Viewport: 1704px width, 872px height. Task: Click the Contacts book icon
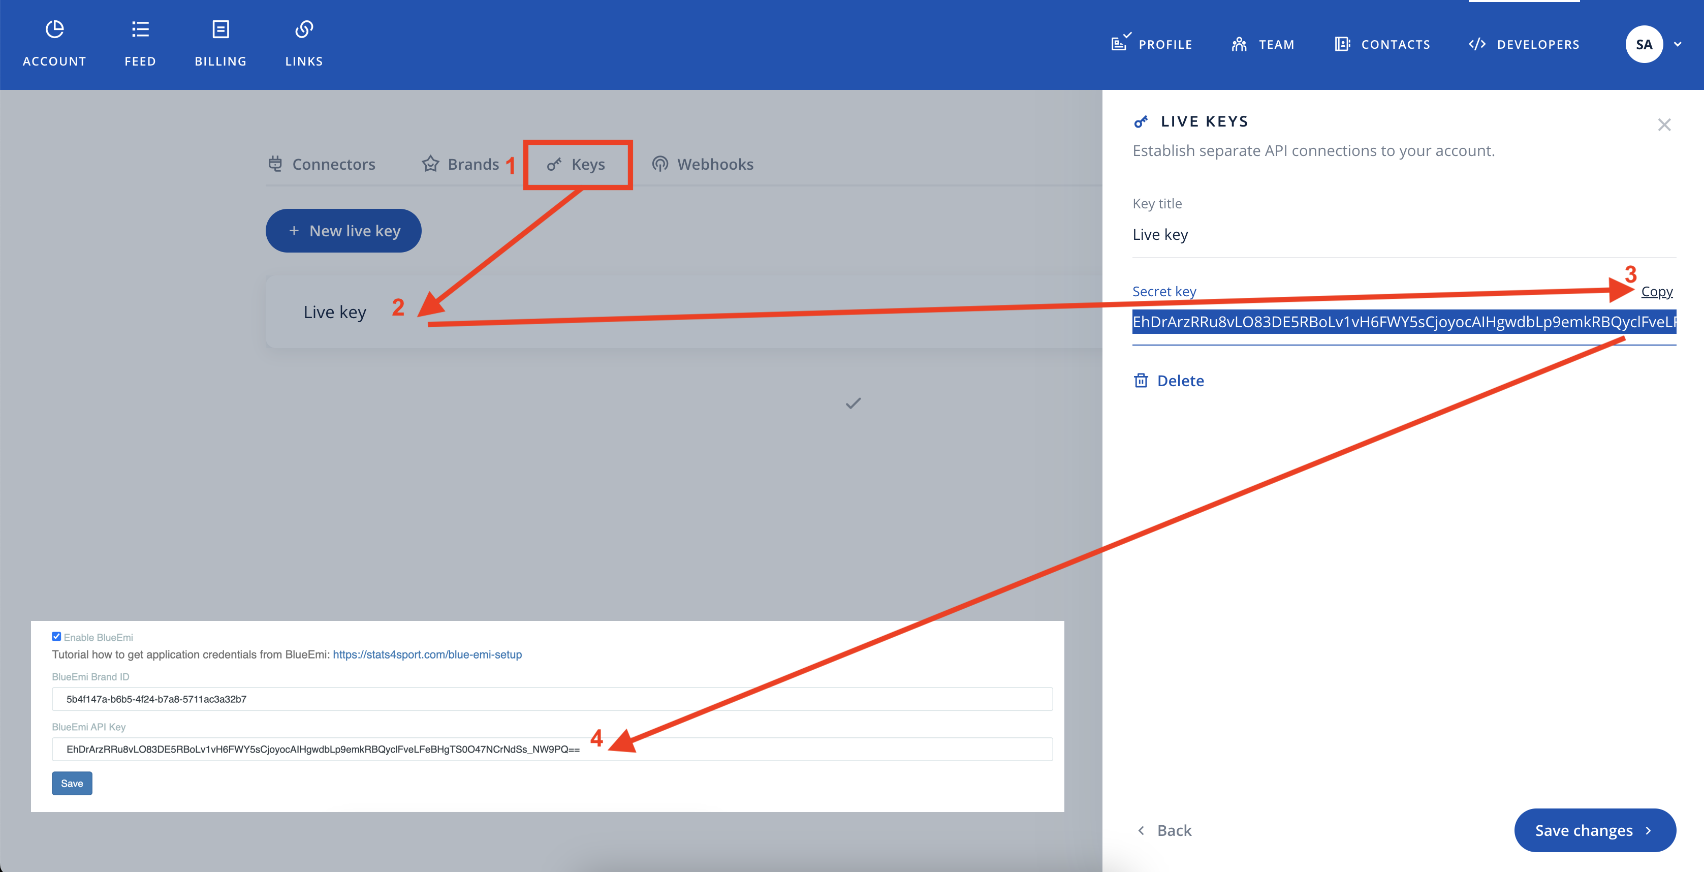(1342, 44)
